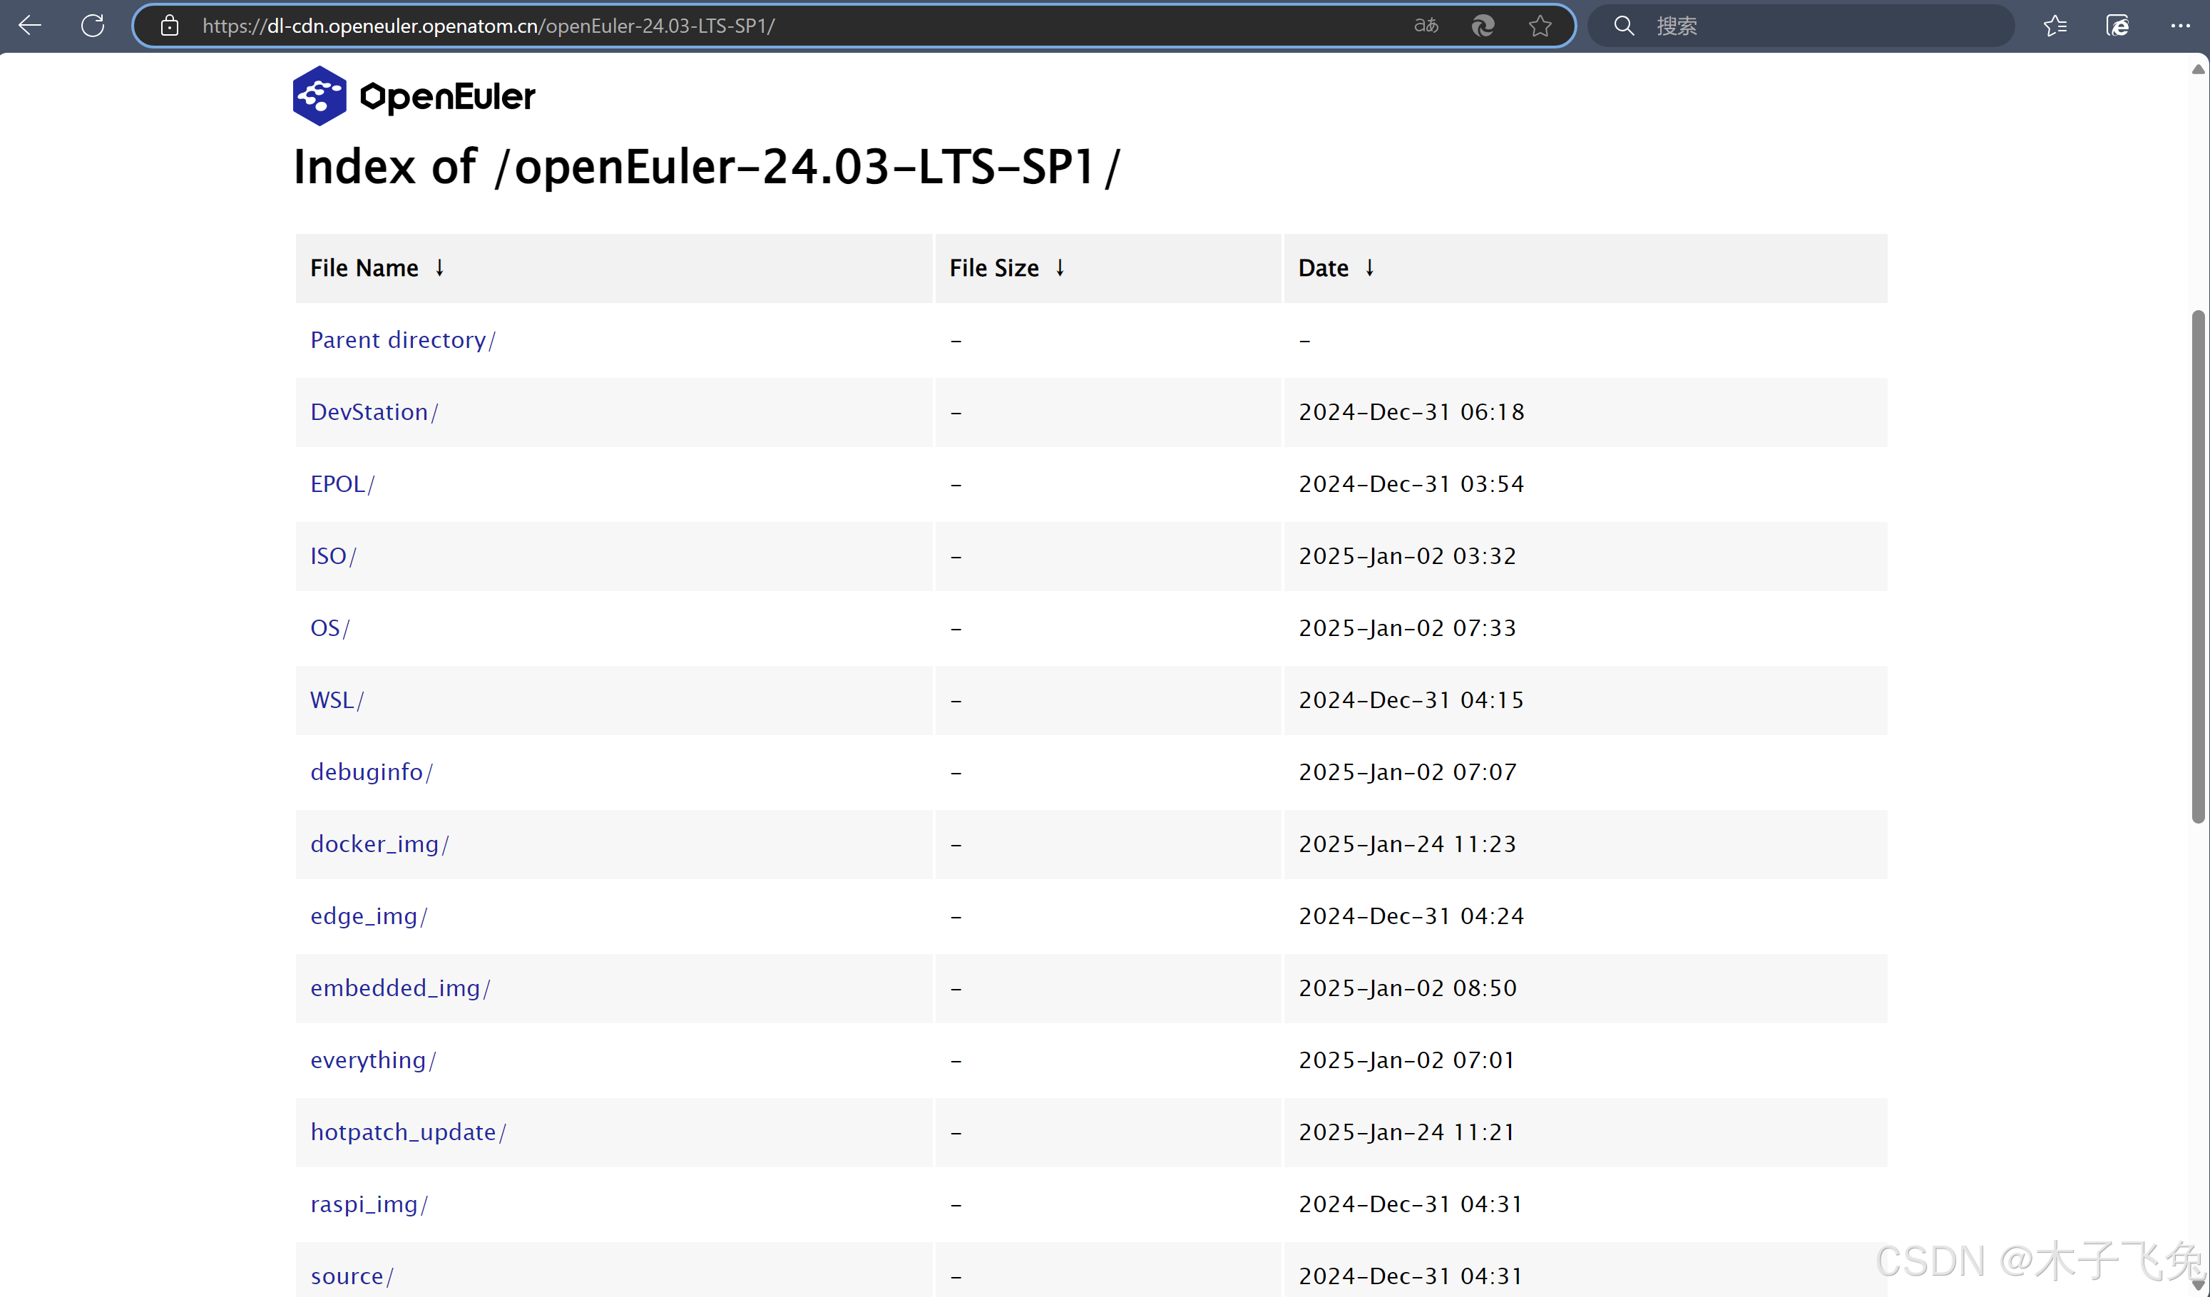This screenshot has height=1297, width=2210.
Task: Bookmark page with the star icon
Action: point(1540,26)
